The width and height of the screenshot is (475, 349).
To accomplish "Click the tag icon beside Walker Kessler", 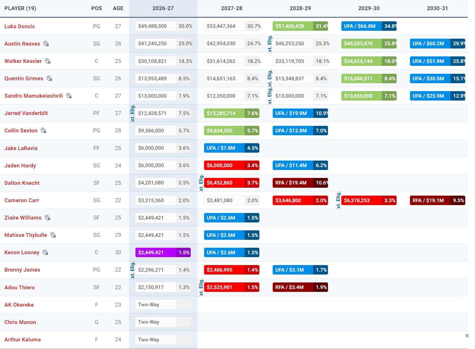I will point(48,61).
